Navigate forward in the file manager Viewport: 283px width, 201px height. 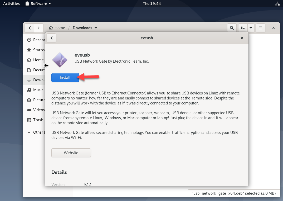38,28
